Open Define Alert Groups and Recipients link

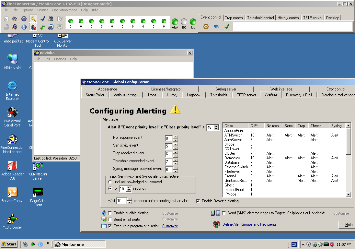pyautogui.click(x=249, y=224)
